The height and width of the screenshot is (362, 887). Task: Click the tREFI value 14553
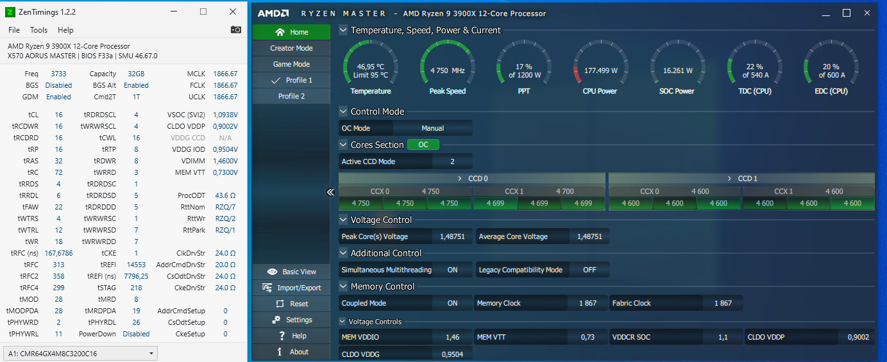point(136,265)
